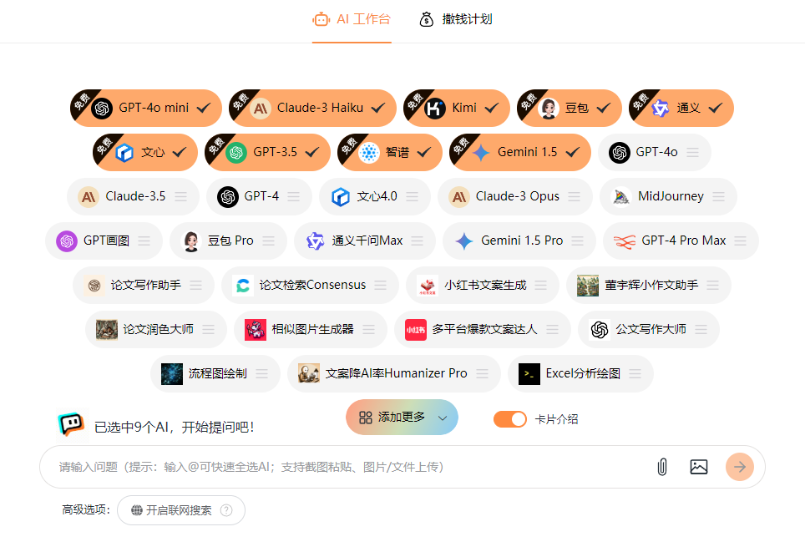This screenshot has height=547, width=805.
Task: Deselect the Claude-3 Haiku chip
Action: [312, 108]
